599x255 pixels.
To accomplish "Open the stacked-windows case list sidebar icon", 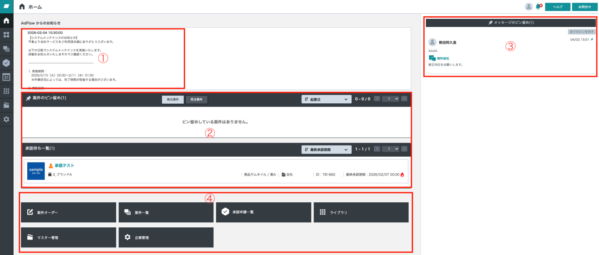I will tap(6, 49).
